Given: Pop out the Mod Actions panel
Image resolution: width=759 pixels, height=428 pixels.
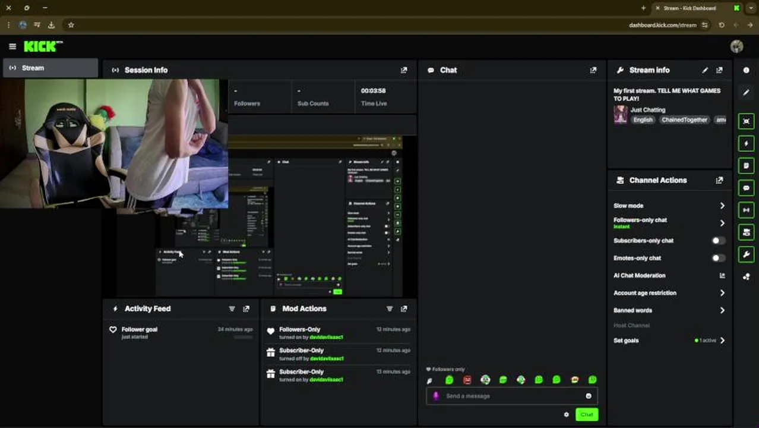Looking at the screenshot, I should 404,309.
